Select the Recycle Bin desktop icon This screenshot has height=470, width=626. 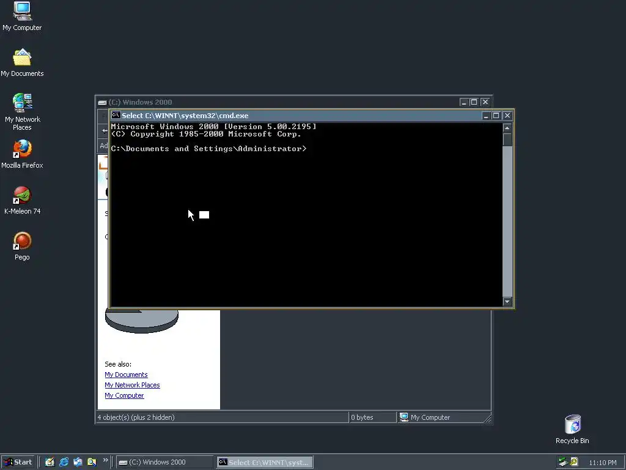coord(572,429)
